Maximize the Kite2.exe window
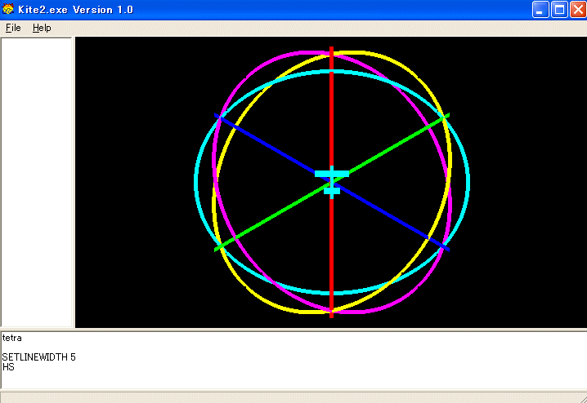The height and width of the screenshot is (403, 587). pos(559,9)
